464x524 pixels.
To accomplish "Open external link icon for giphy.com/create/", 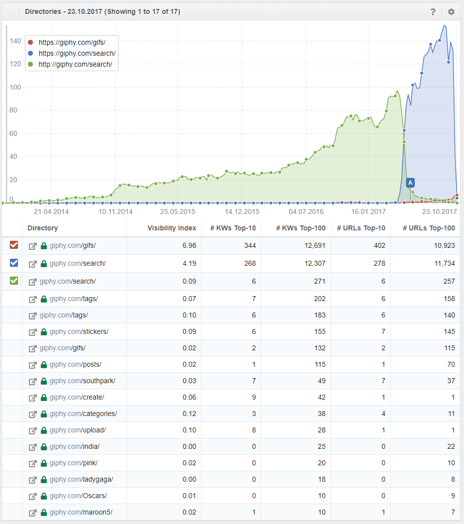I will click(x=33, y=397).
